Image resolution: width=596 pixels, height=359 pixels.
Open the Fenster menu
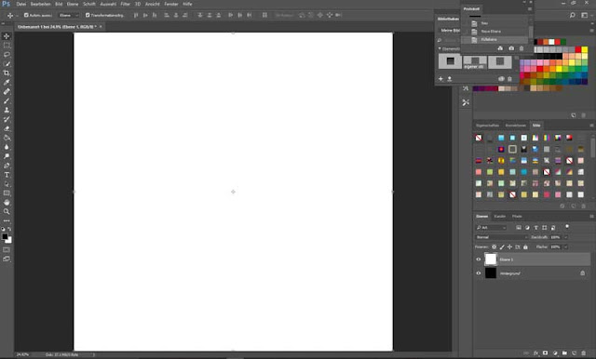pyautogui.click(x=171, y=4)
